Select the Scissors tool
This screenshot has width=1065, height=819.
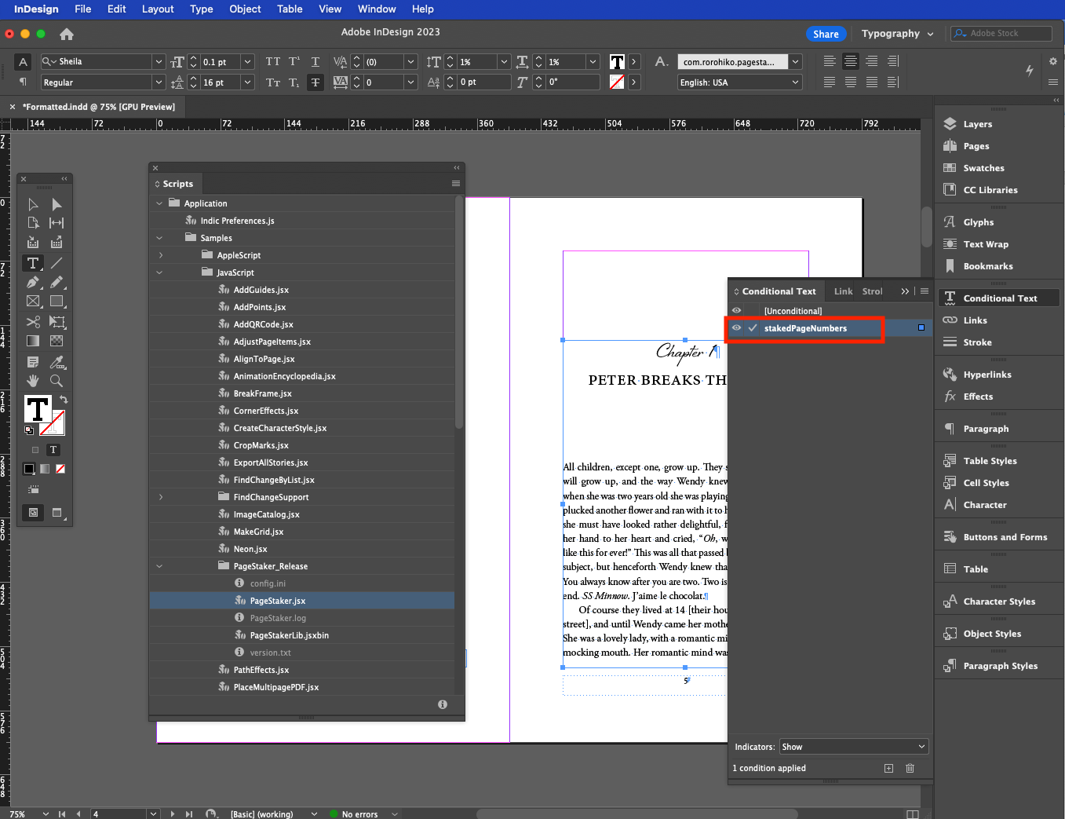click(33, 321)
